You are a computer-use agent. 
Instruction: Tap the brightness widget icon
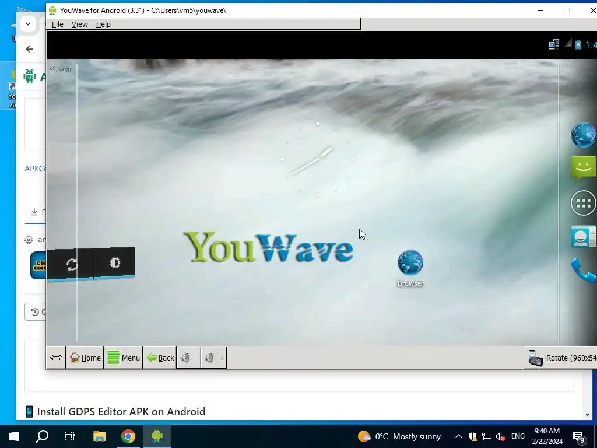(x=115, y=263)
